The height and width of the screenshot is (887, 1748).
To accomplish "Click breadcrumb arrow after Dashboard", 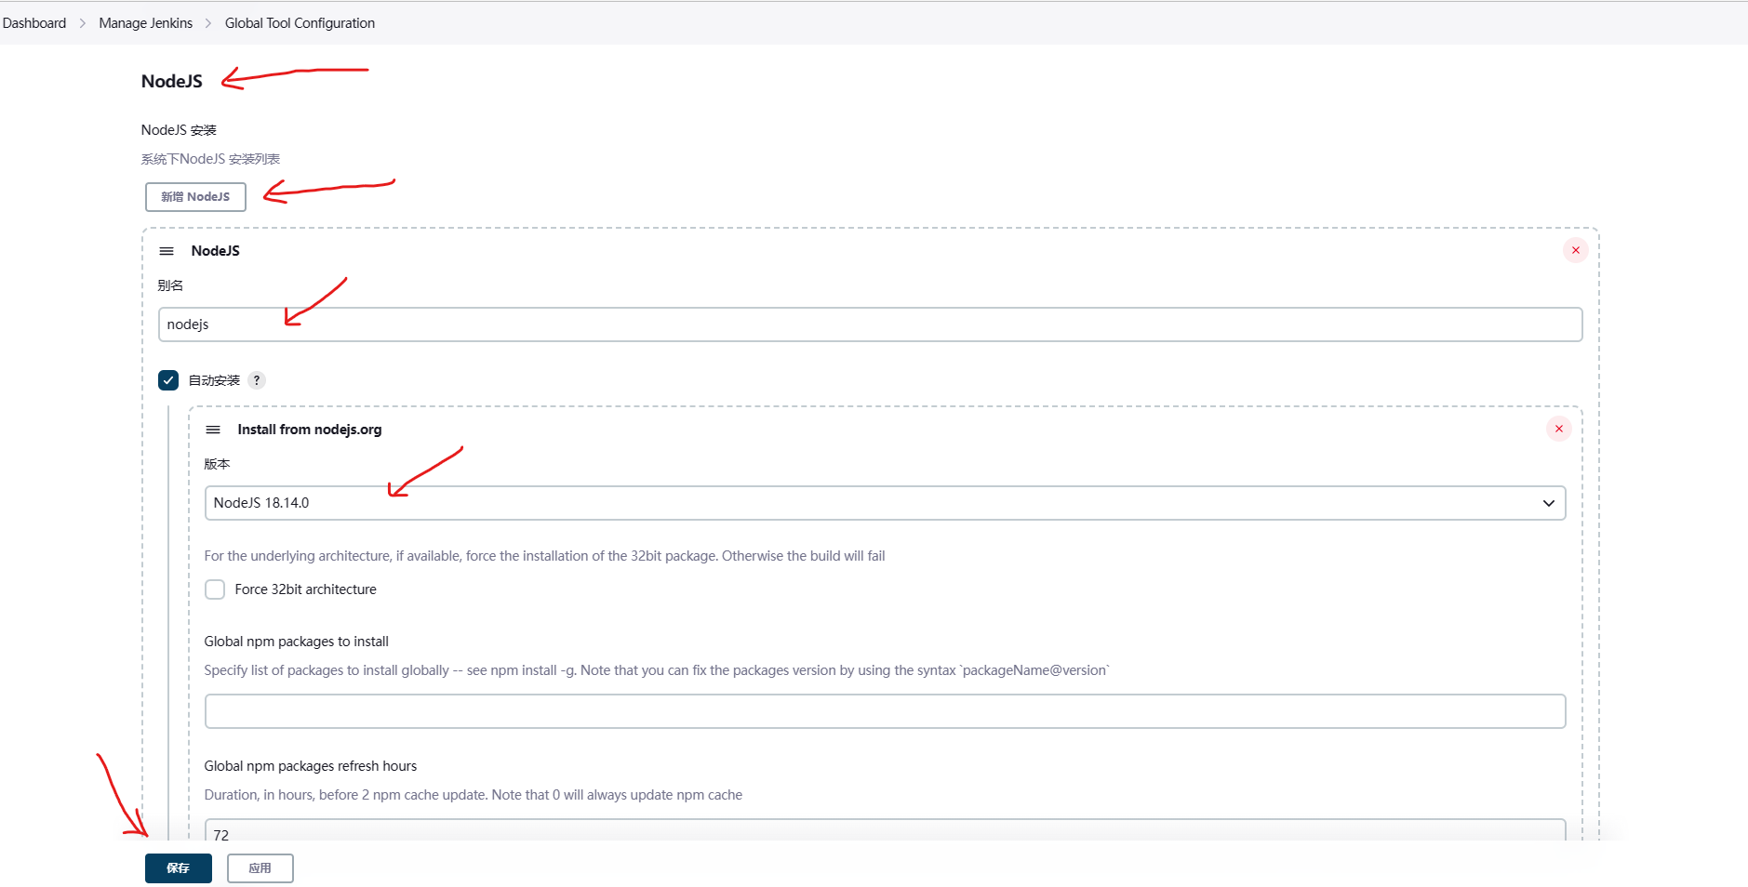I will click(x=83, y=23).
